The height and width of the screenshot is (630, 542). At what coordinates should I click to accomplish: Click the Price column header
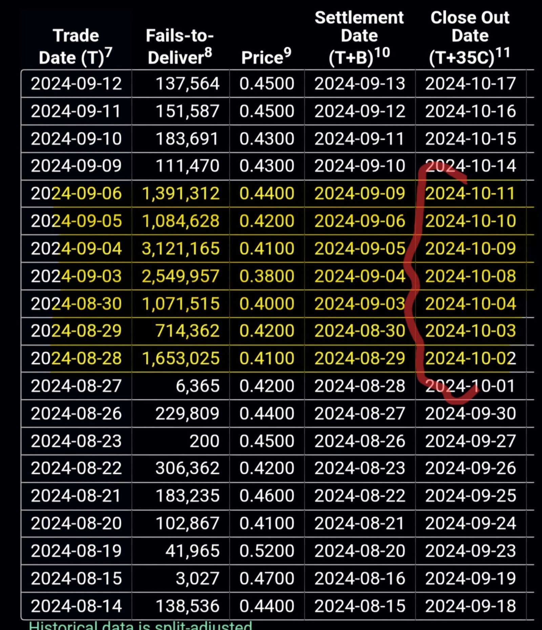coord(266,56)
